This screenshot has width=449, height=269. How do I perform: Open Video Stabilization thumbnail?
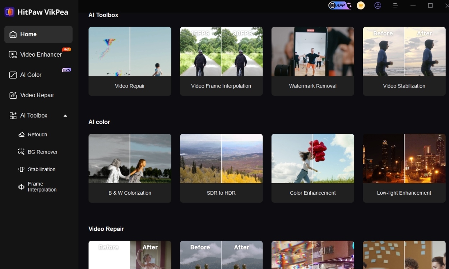click(404, 52)
